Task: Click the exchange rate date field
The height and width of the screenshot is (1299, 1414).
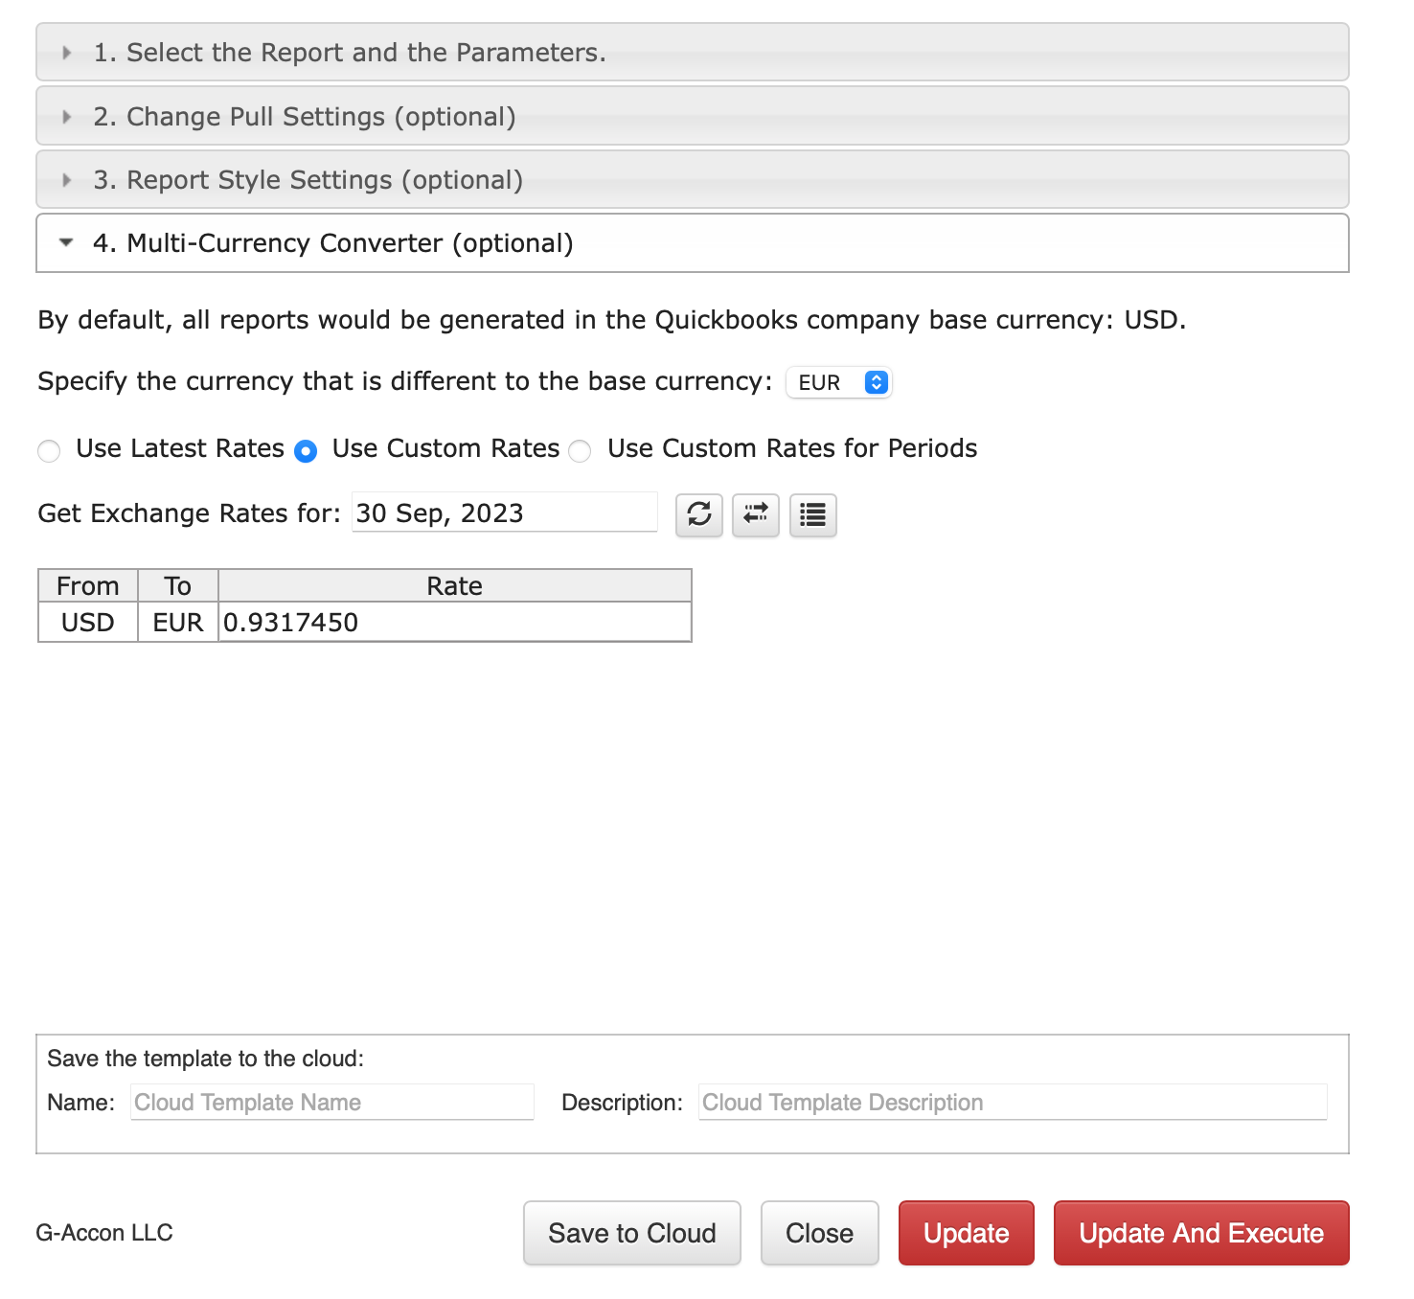Action: point(505,513)
